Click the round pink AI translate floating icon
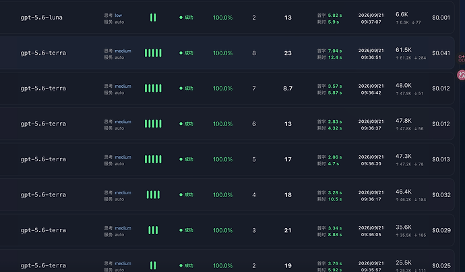The image size is (465, 272). pos(461,75)
